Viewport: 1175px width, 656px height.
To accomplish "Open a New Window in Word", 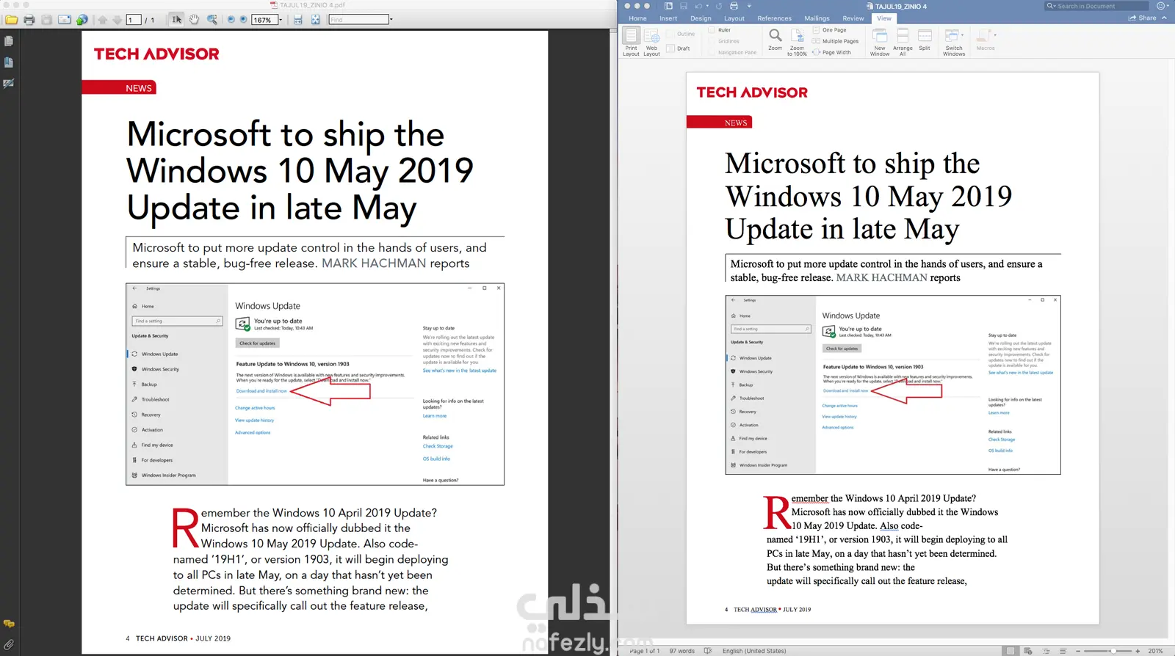I will click(880, 41).
